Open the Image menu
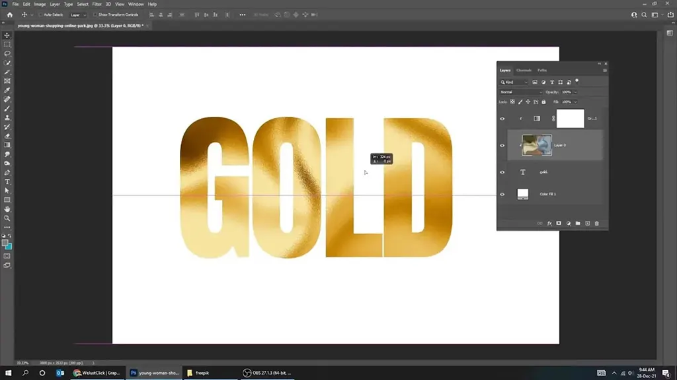The image size is (677, 380). (x=40, y=5)
